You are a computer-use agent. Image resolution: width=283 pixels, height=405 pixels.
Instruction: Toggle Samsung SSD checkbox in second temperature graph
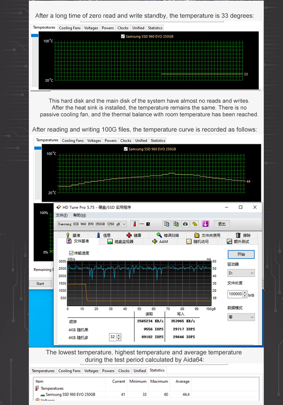(x=126, y=149)
